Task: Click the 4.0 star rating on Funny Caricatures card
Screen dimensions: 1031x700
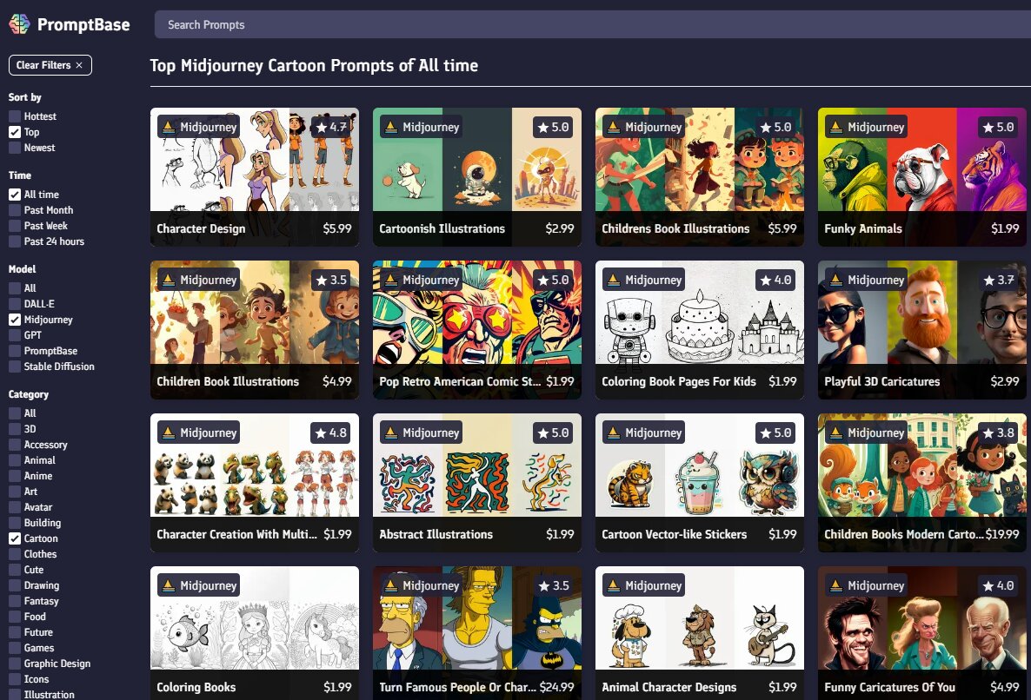Action: point(999,585)
